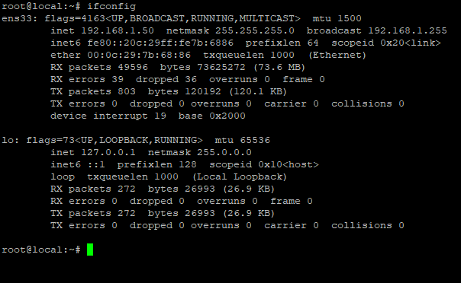Click the '(73.6 MB)' size text

click(279, 67)
